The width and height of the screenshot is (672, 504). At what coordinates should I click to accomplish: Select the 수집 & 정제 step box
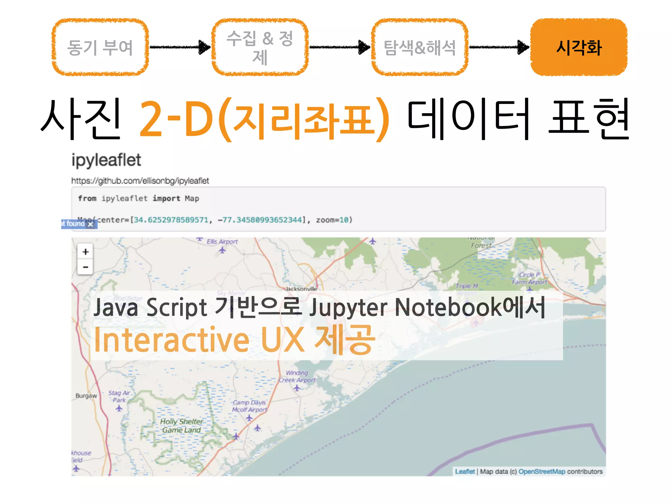[260, 47]
